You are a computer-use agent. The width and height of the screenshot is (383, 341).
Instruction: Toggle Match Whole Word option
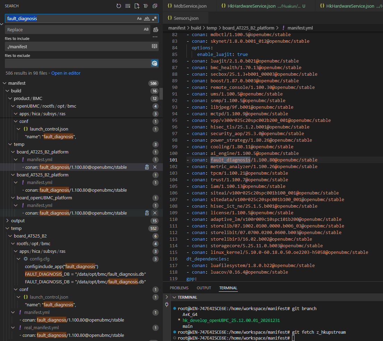(x=147, y=18)
